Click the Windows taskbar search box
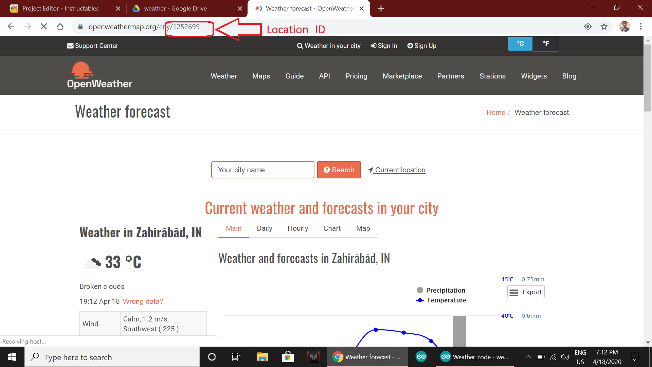652x367 pixels. click(x=112, y=357)
